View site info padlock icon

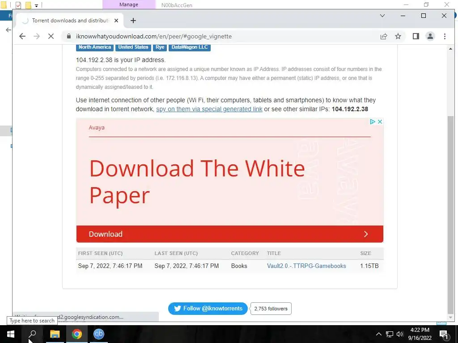point(69,36)
